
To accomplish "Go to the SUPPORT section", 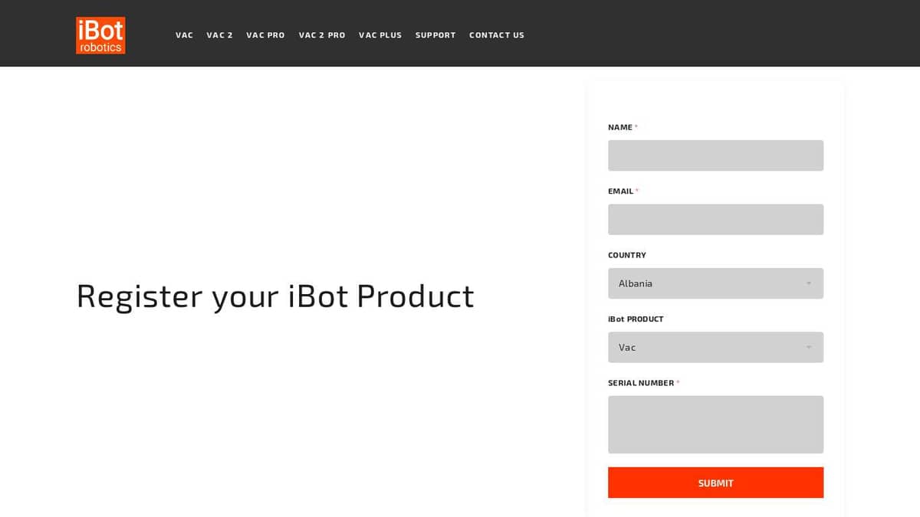I will click(435, 34).
